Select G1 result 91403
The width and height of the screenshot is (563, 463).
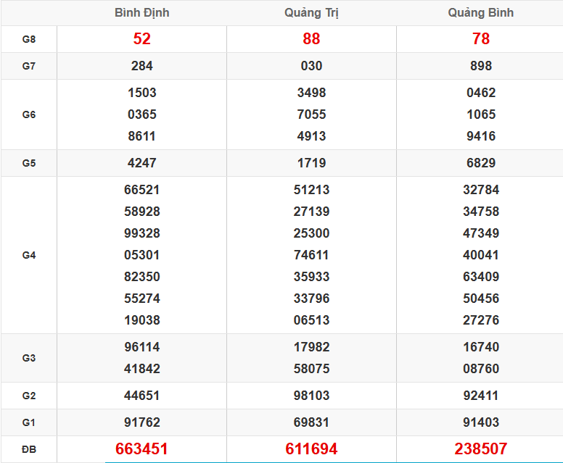[480, 422]
